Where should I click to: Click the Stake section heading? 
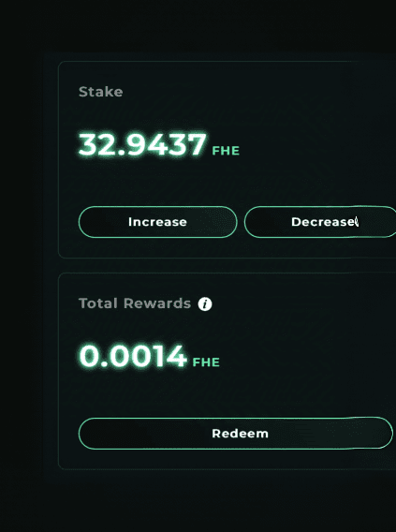(x=101, y=92)
